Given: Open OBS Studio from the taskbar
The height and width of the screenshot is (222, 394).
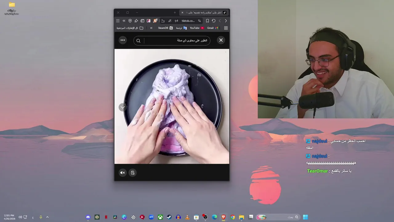Looking at the screenshot, I should point(205,217).
